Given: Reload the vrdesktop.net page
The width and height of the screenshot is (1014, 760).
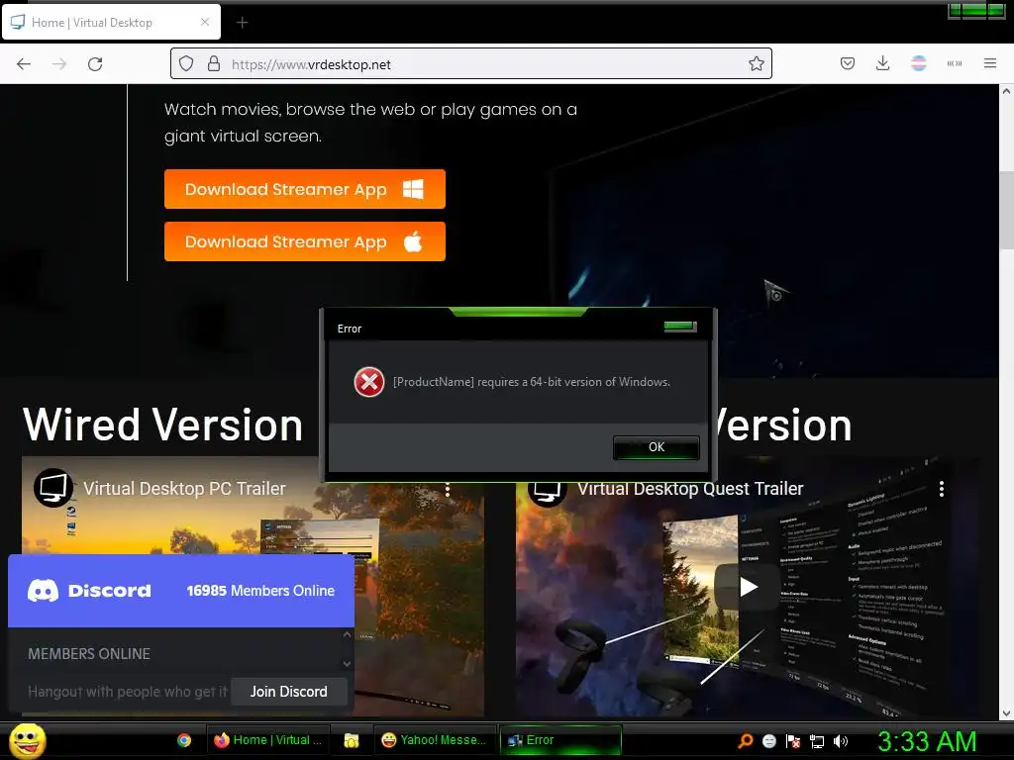Looking at the screenshot, I should [95, 64].
